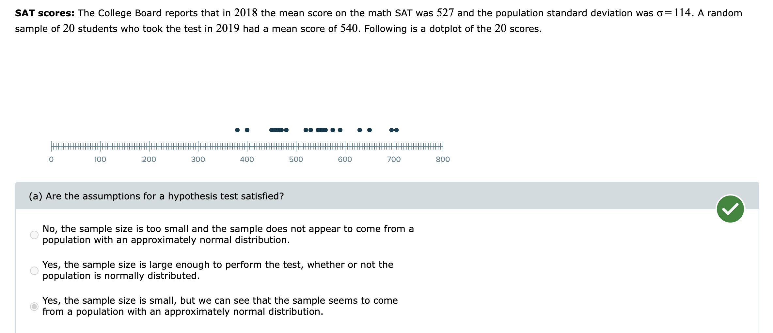This screenshot has height=333, width=773.
Task: Click the dot cluster above 550
Action: pos(322,129)
